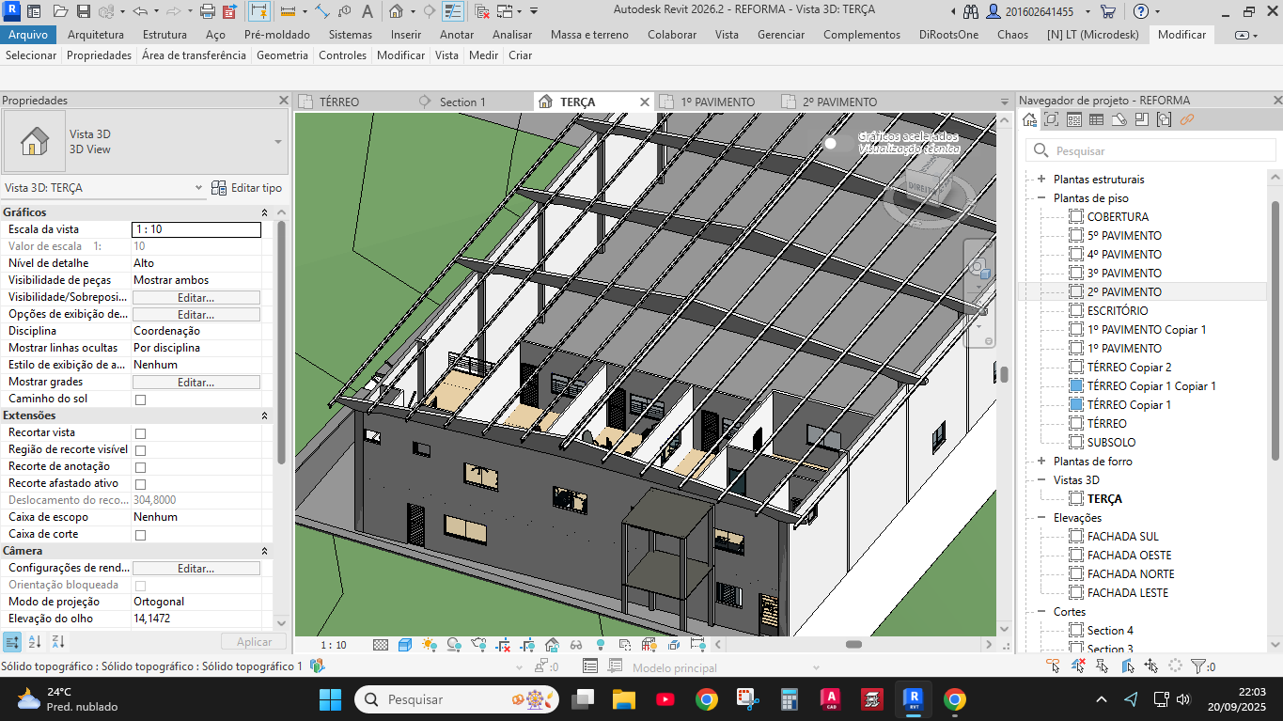Screen dimensions: 1283x721
Task: Collapse the Plantas de piso tree node
Action: (1040, 198)
